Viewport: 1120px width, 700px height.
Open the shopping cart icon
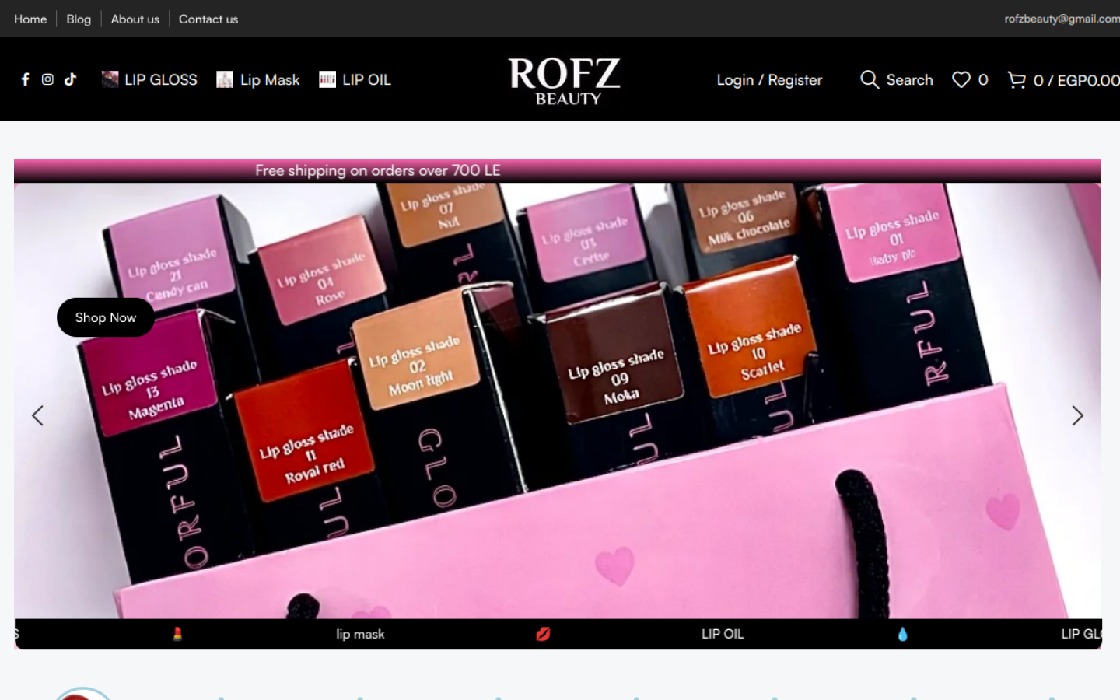coord(1016,79)
